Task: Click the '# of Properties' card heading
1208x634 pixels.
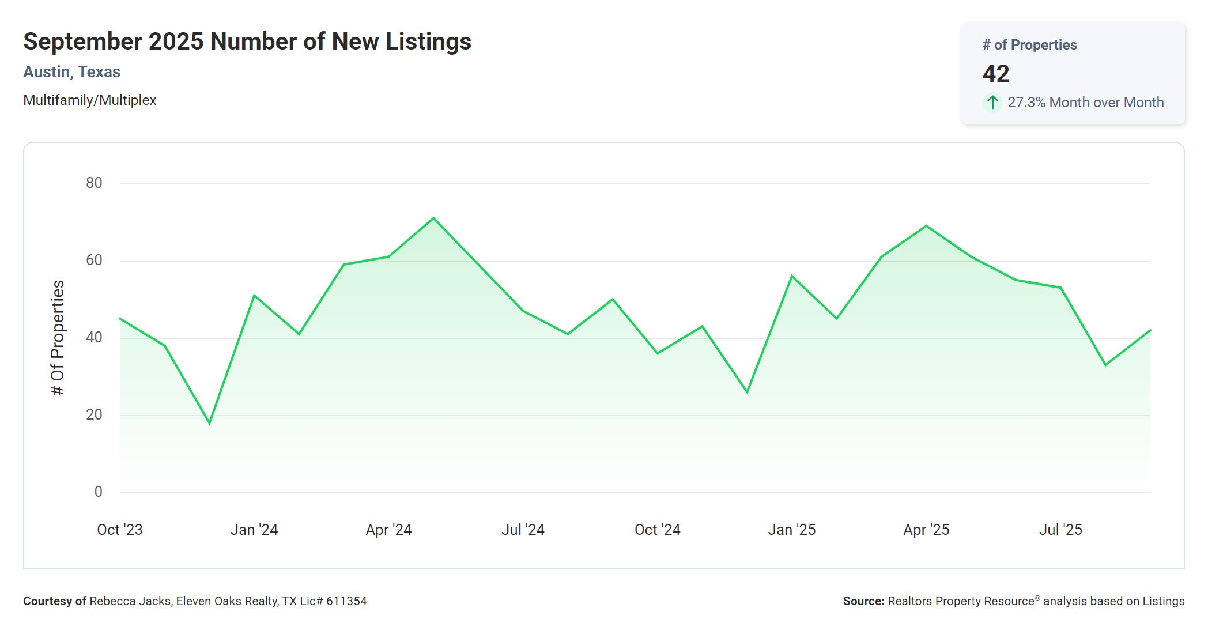Action: coord(1029,45)
